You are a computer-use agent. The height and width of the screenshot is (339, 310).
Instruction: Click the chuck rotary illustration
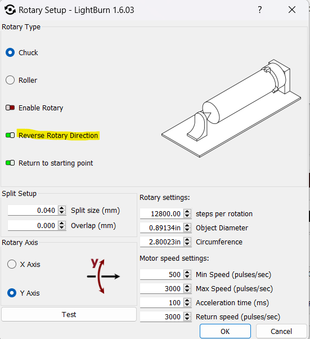click(x=231, y=108)
